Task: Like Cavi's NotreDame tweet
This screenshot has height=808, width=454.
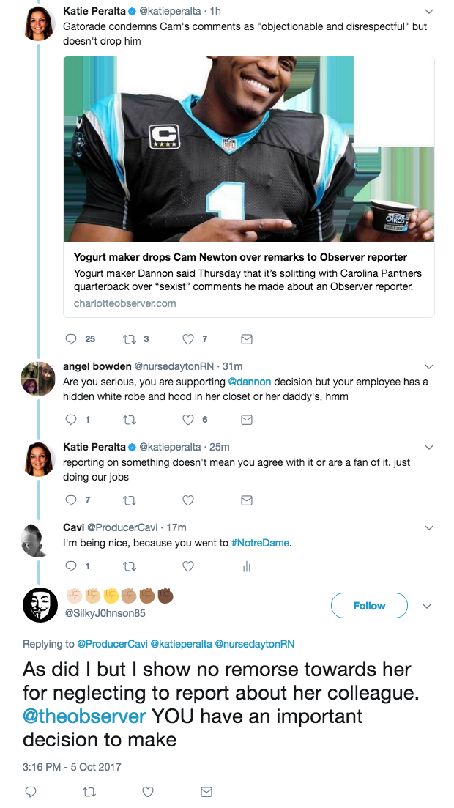Action: (x=189, y=566)
